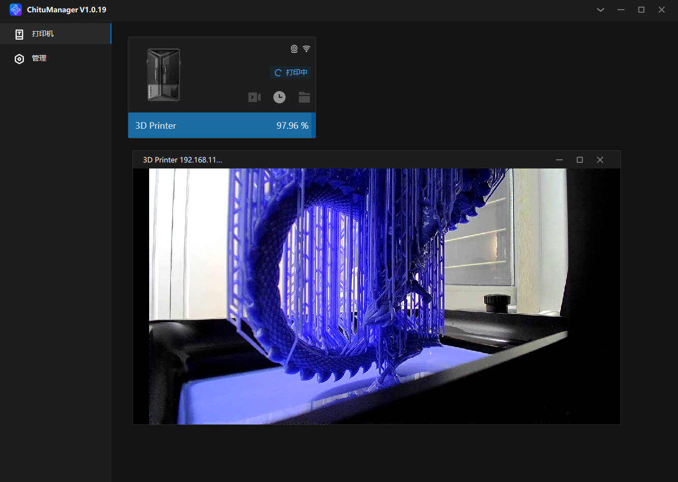Click the printer icon beside 打印机
This screenshot has height=482, width=678.
[x=19, y=34]
